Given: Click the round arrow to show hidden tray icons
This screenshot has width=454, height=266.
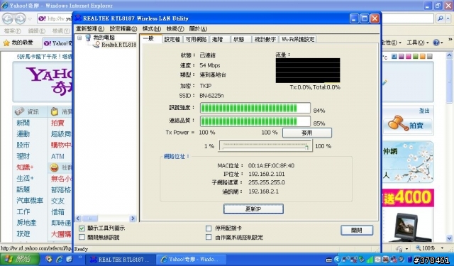Looking at the screenshot, I should tap(337, 260).
